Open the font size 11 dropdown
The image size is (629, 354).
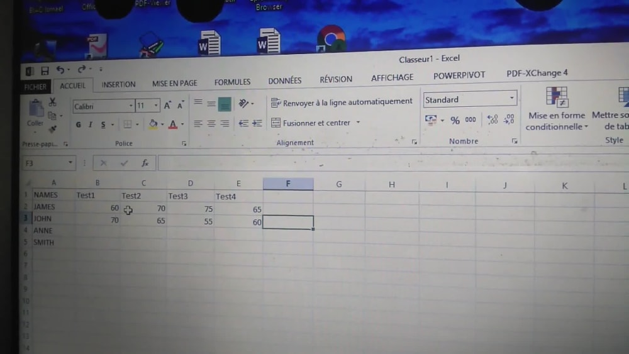tap(155, 106)
